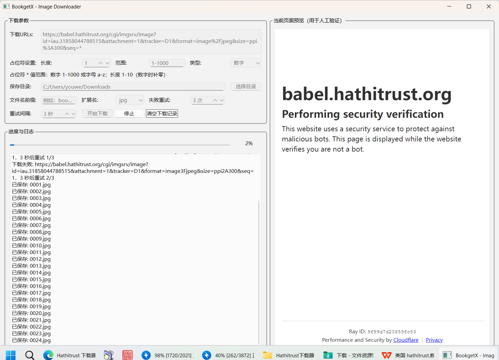The height and width of the screenshot is (360, 499).
Task: Select log line 已保存: 0018.jpg
Action: click(31, 300)
